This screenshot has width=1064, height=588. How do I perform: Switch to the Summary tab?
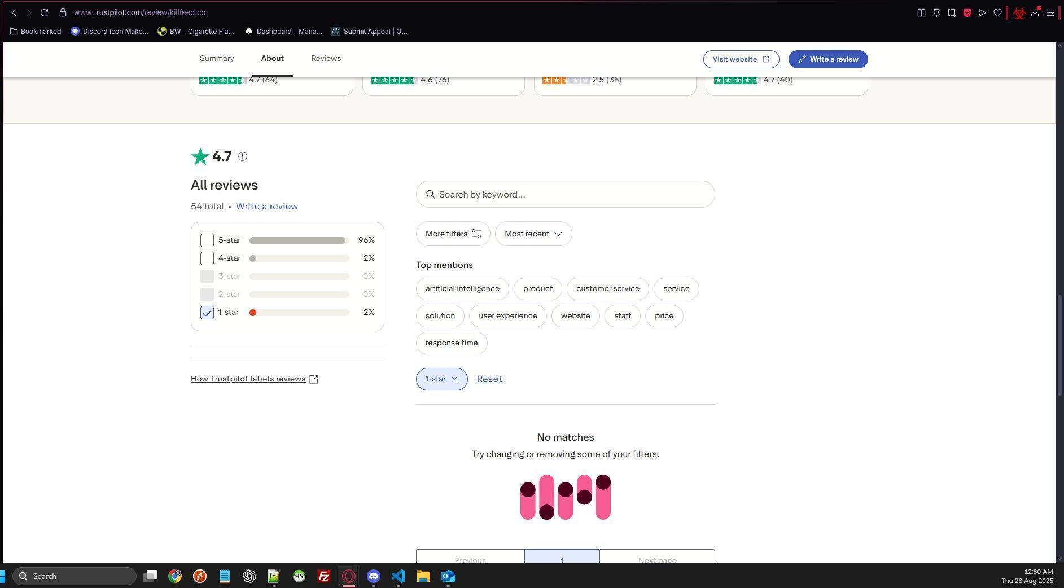coord(217,59)
